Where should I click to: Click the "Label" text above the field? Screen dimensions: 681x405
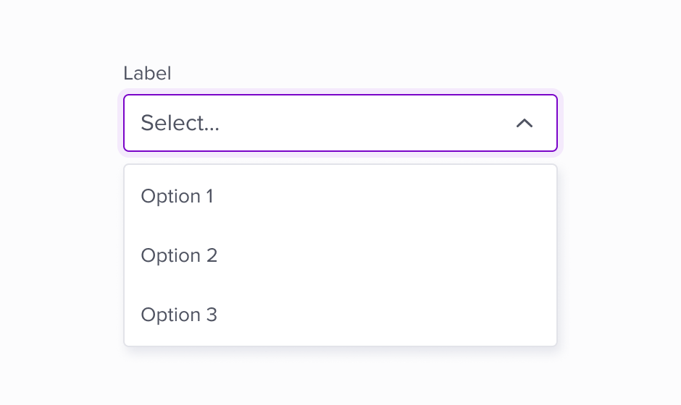tap(147, 73)
